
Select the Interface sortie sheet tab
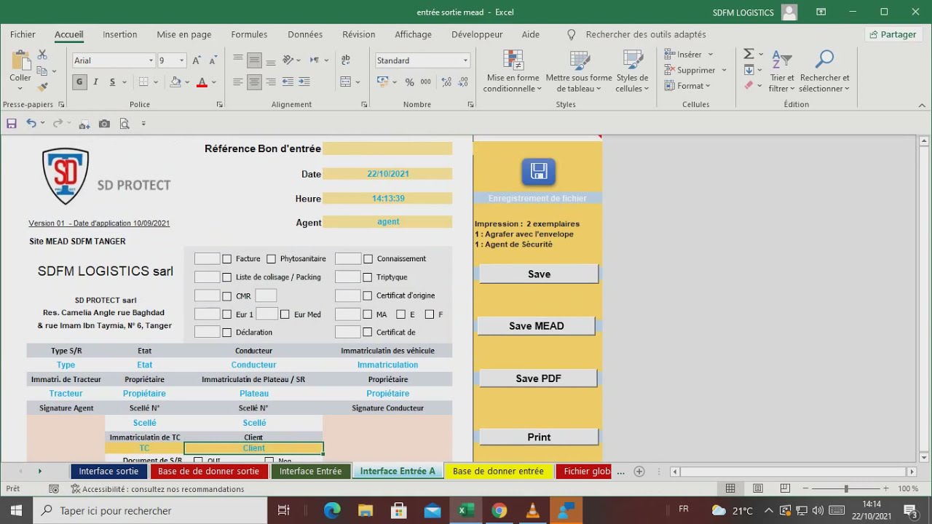pos(108,471)
